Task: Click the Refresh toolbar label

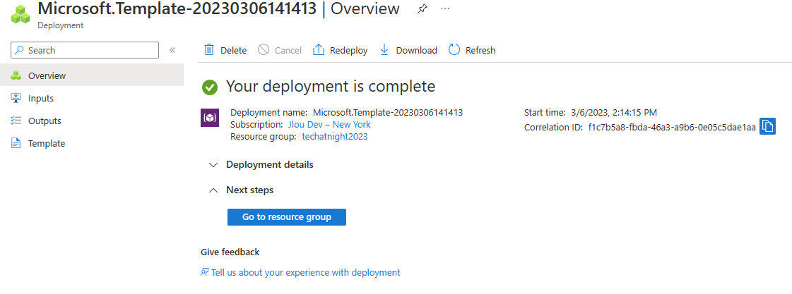Action: coord(480,51)
